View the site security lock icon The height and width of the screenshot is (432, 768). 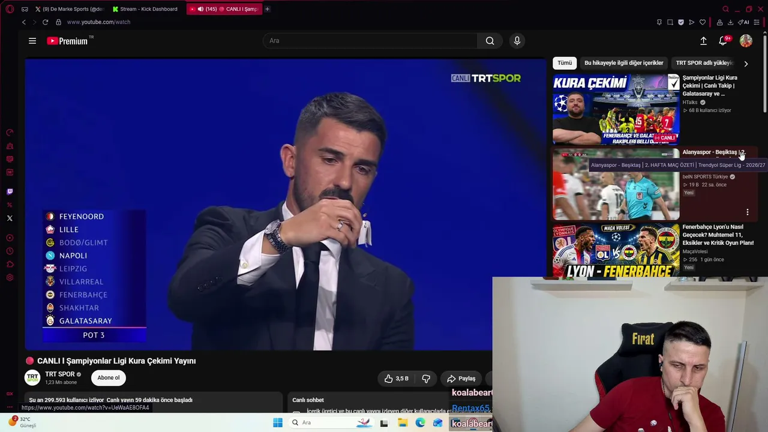point(58,22)
